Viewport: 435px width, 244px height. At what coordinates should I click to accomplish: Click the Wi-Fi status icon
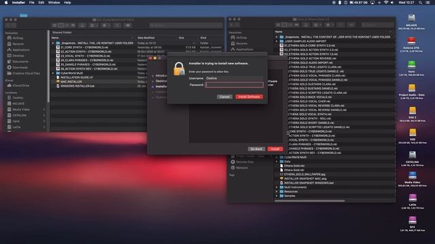(x=385, y=3)
